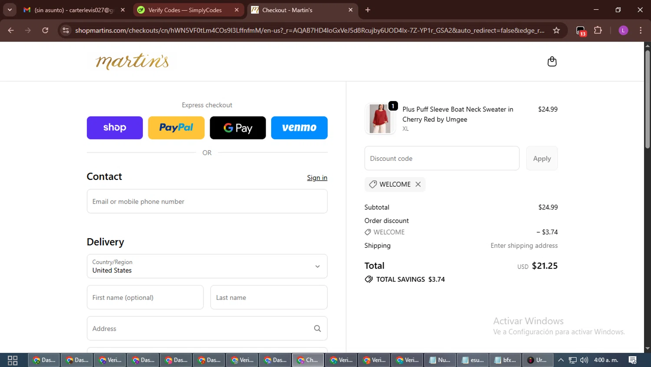Click the browser URL address bar
The height and width of the screenshot is (367, 651).
coord(310,30)
